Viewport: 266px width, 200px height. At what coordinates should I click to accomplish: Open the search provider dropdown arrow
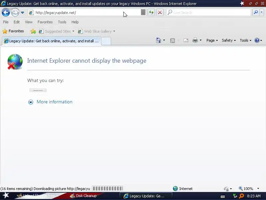(x=262, y=12)
